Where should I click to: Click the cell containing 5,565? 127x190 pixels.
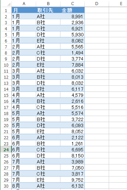(72, 47)
